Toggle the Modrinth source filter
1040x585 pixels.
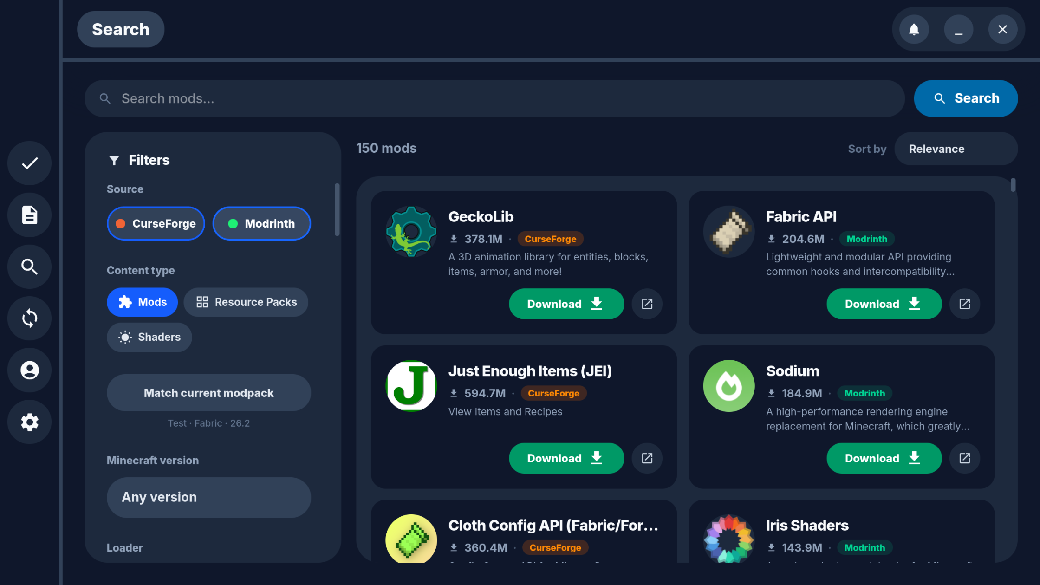262,223
